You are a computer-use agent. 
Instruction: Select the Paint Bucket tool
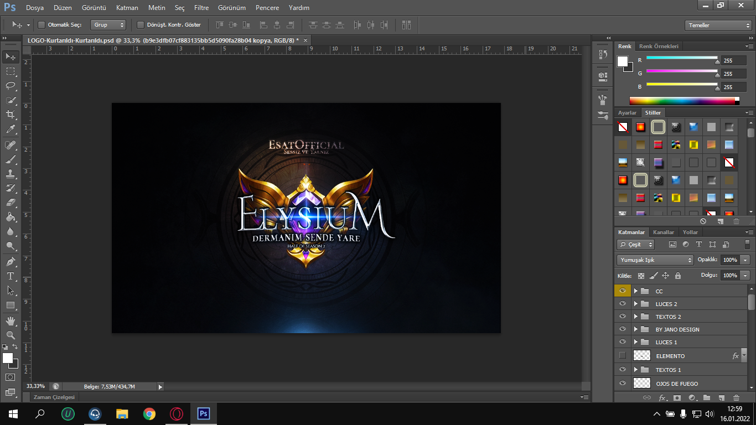click(11, 217)
